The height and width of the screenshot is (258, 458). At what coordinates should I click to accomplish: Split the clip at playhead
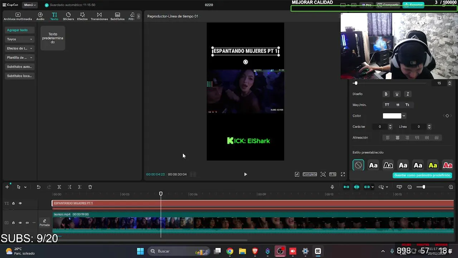(59, 187)
